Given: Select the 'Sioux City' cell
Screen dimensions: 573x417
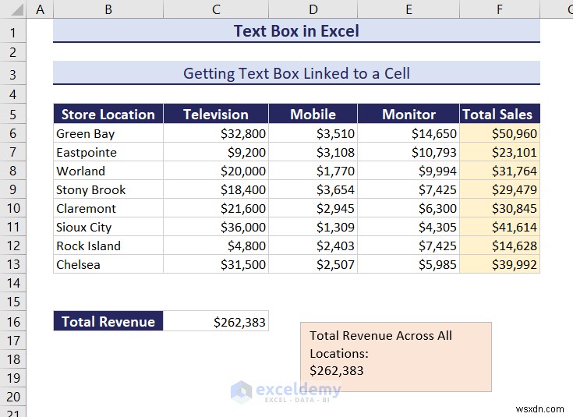Looking at the screenshot, I should (x=108, y=227).
